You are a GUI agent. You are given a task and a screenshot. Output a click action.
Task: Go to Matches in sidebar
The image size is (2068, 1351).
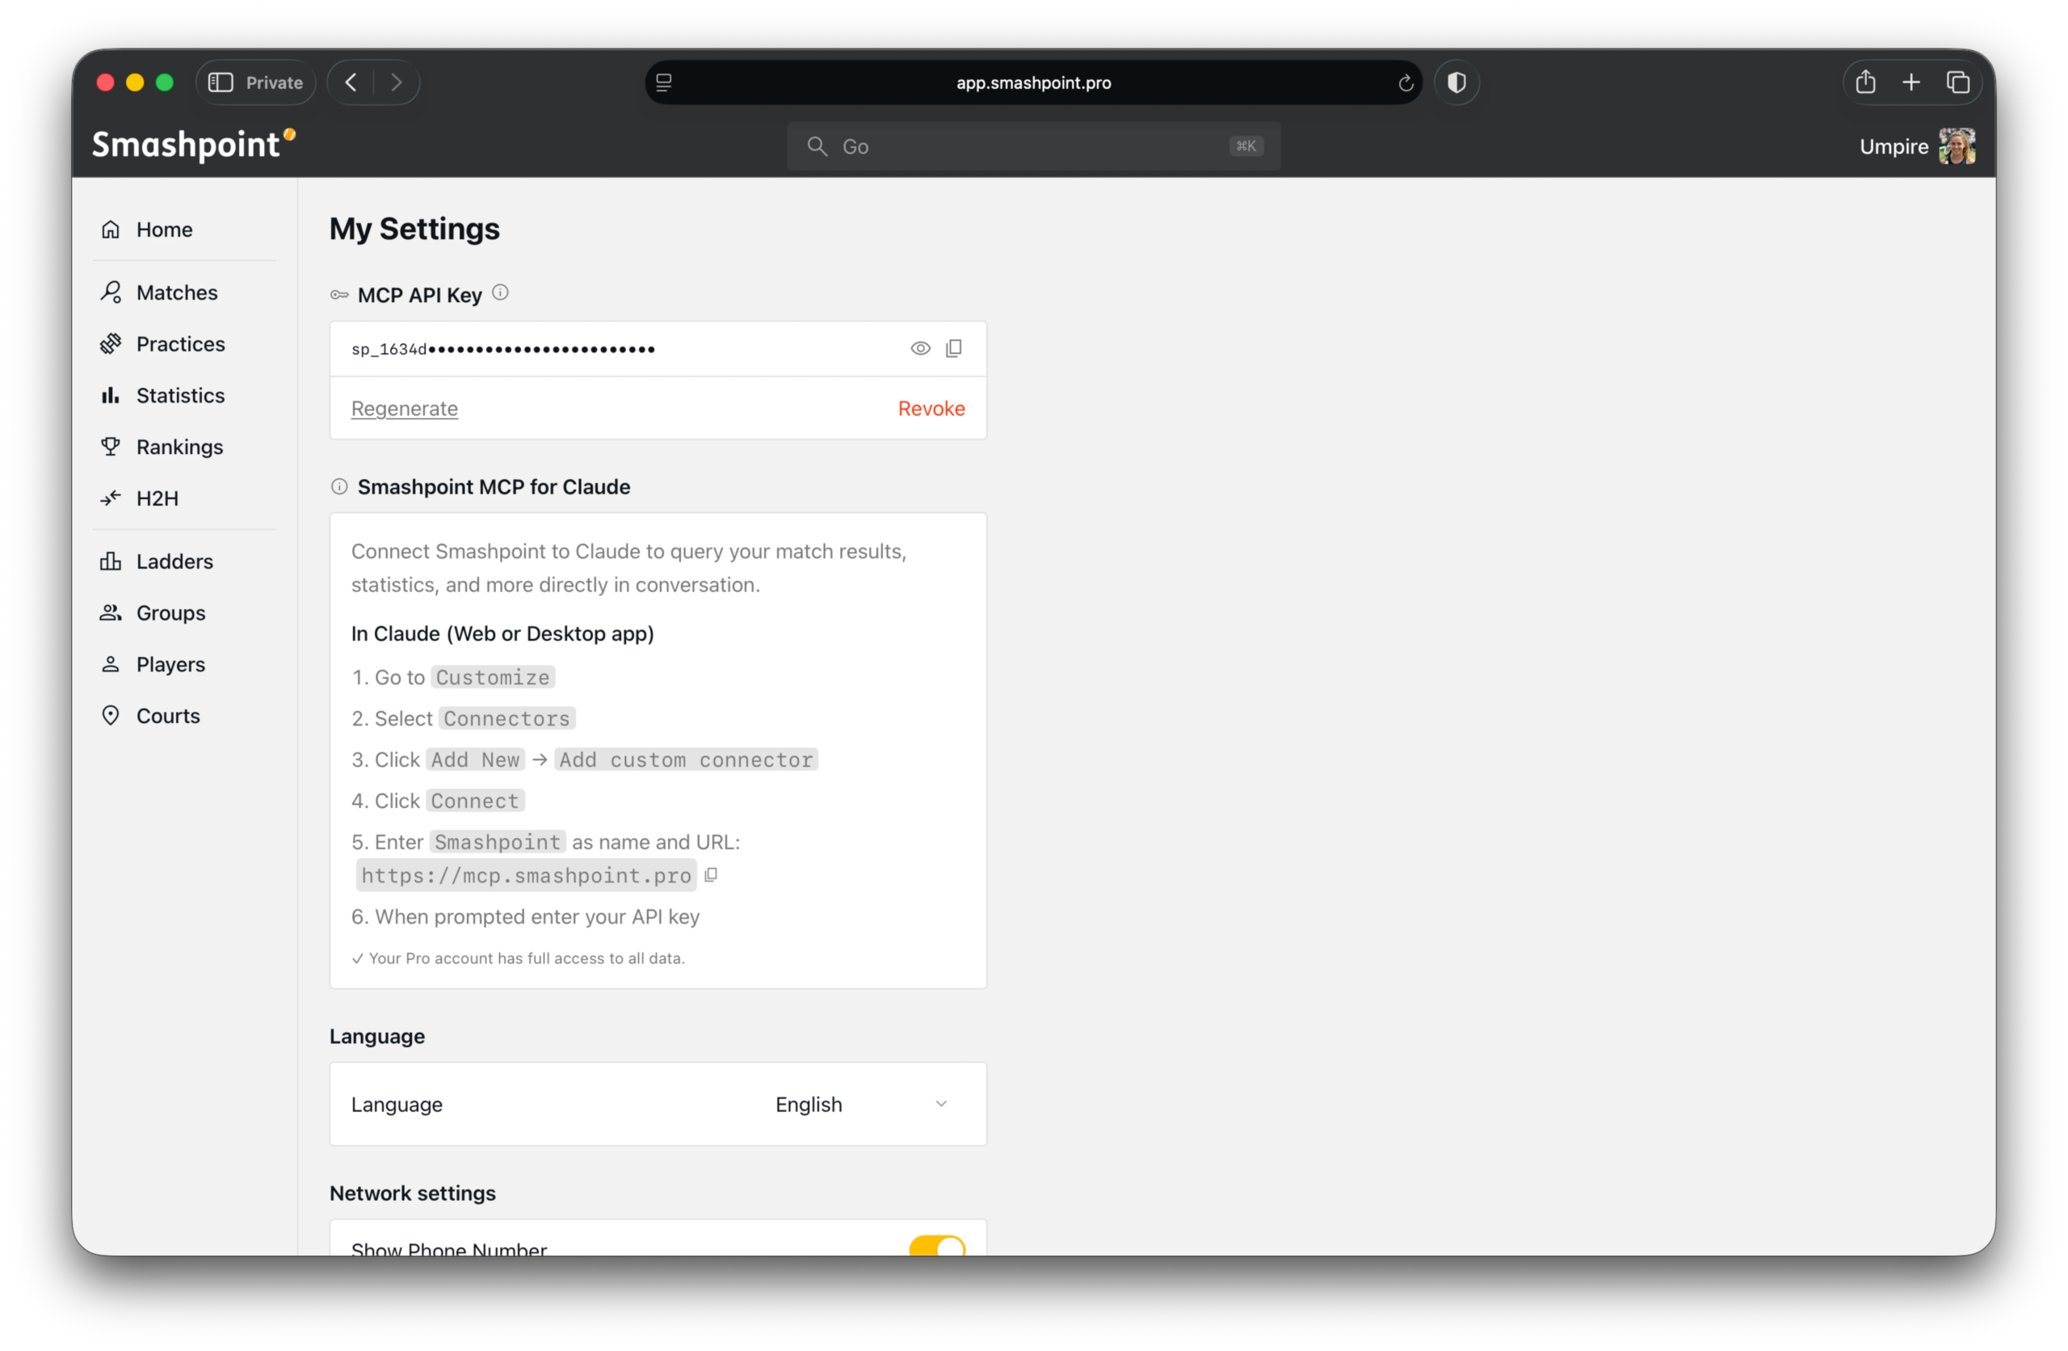pos(160,293)
